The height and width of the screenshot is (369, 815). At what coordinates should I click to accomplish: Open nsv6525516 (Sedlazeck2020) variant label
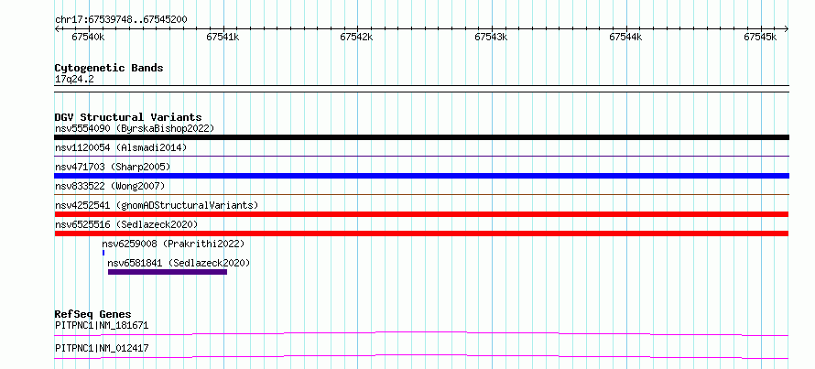[x=126, y=224]
